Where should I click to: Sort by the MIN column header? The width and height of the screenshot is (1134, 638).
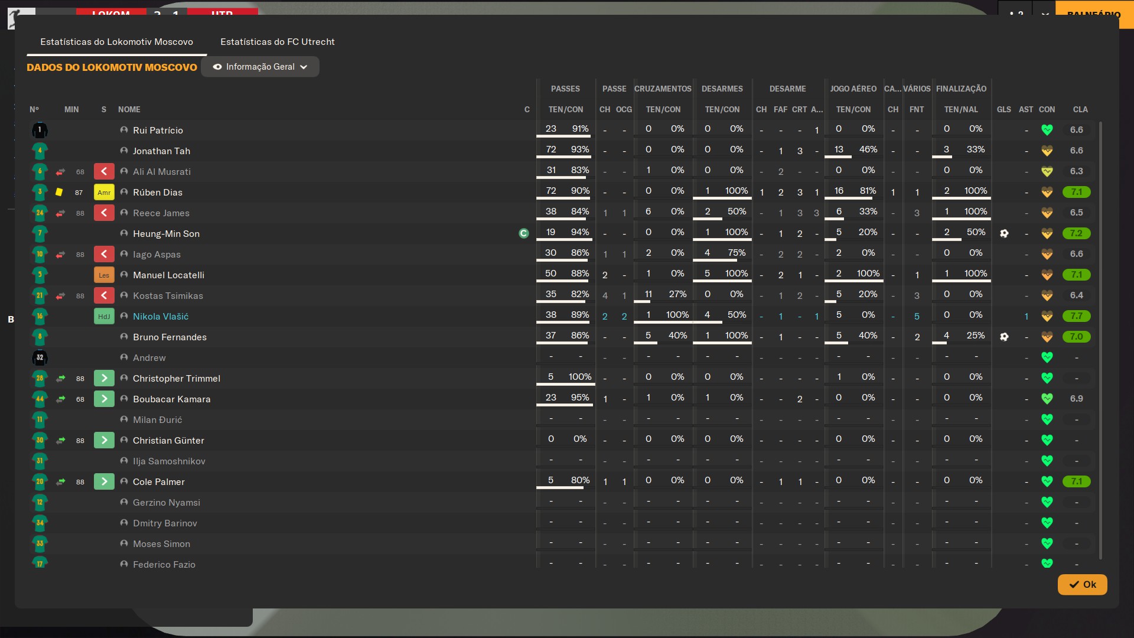pyautogui.click(x=71, y=109)
